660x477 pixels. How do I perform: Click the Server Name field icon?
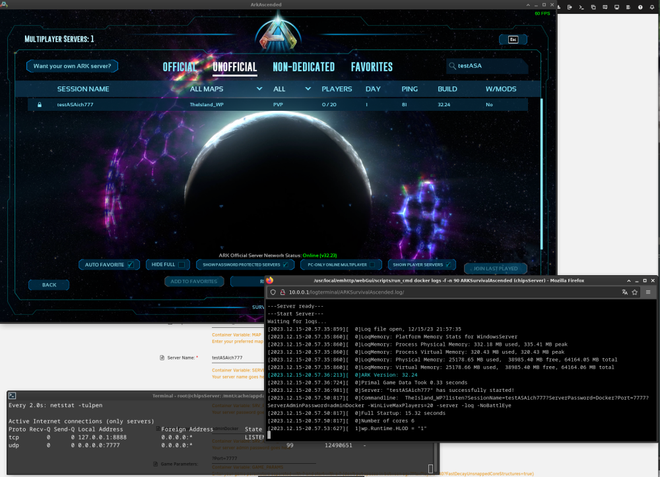(x=162, y=358)
